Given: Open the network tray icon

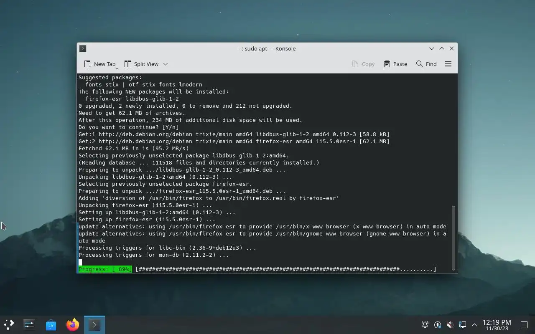Looking at the screenshot, I should 463,324.
